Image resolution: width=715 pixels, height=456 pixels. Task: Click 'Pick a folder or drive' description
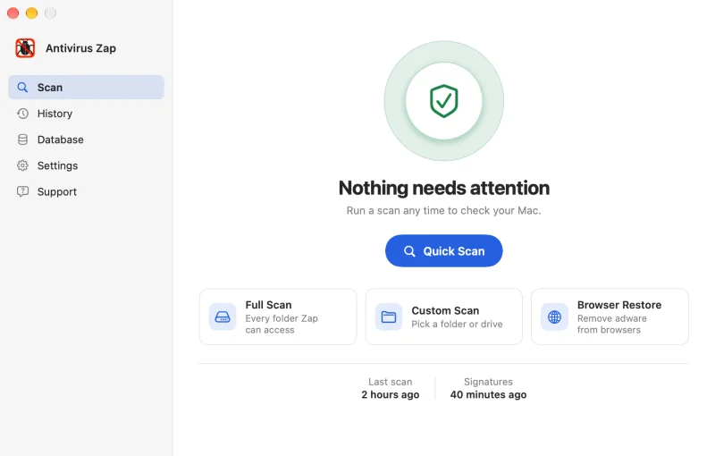[457, 324]
